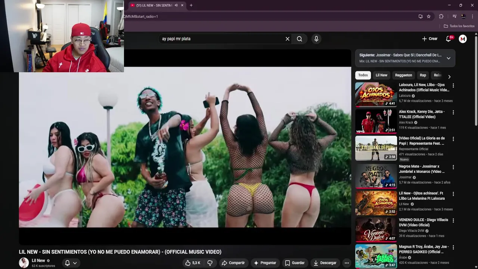Open the browser three-dot menu

pos(472,16)
